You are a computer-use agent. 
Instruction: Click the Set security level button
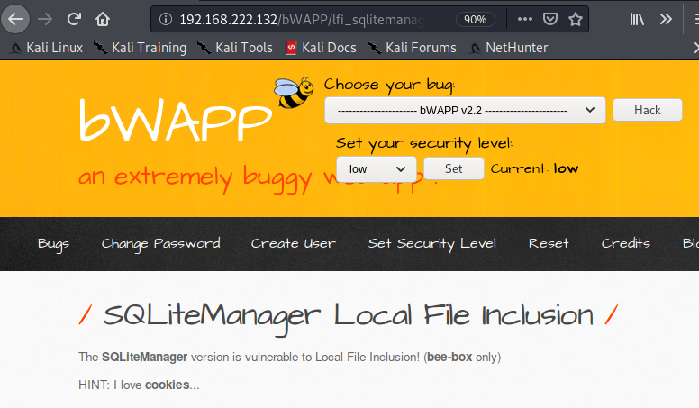pyautogui.click(x=453, y=168)
